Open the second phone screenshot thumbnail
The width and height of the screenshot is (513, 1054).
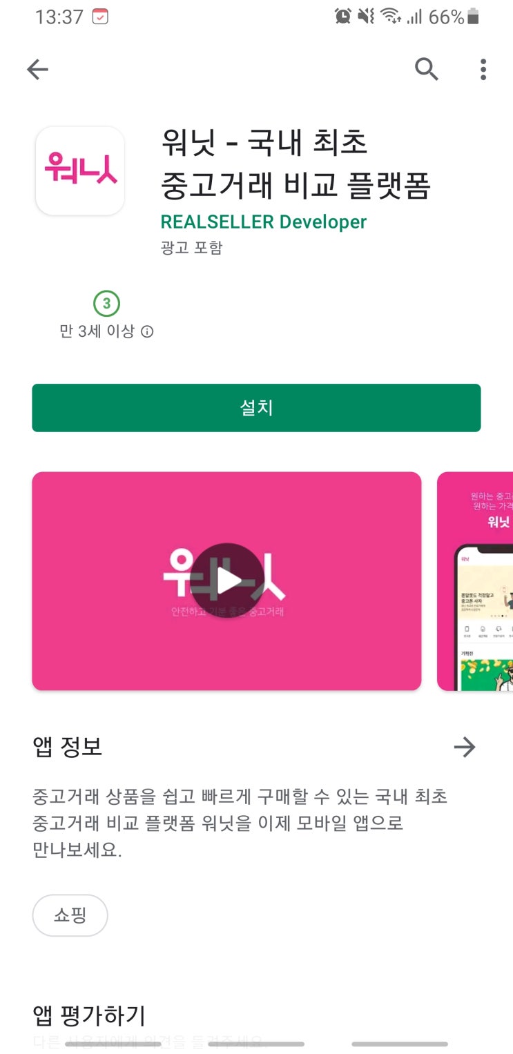click(475, 581)
